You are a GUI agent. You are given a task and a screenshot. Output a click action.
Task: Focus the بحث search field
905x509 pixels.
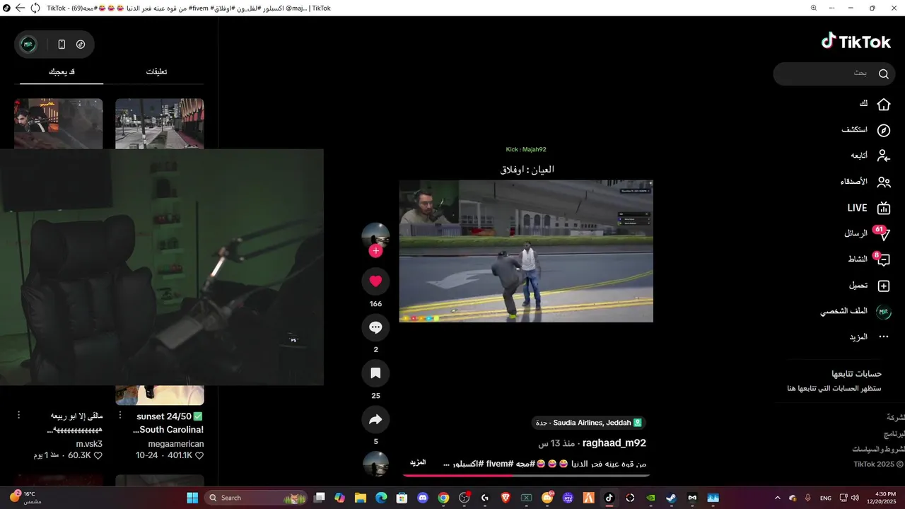834,74
